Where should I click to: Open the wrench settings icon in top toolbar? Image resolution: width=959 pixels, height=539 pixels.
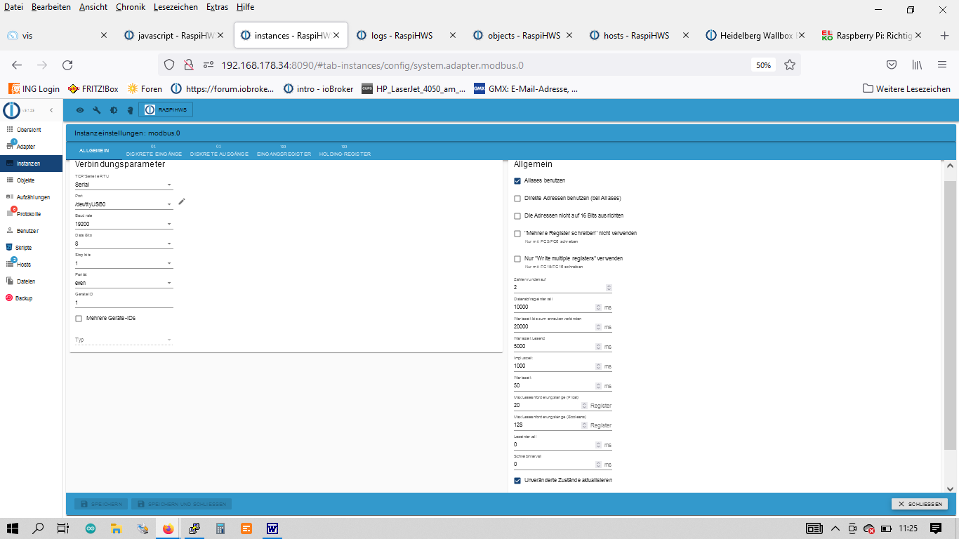(97, 110)
